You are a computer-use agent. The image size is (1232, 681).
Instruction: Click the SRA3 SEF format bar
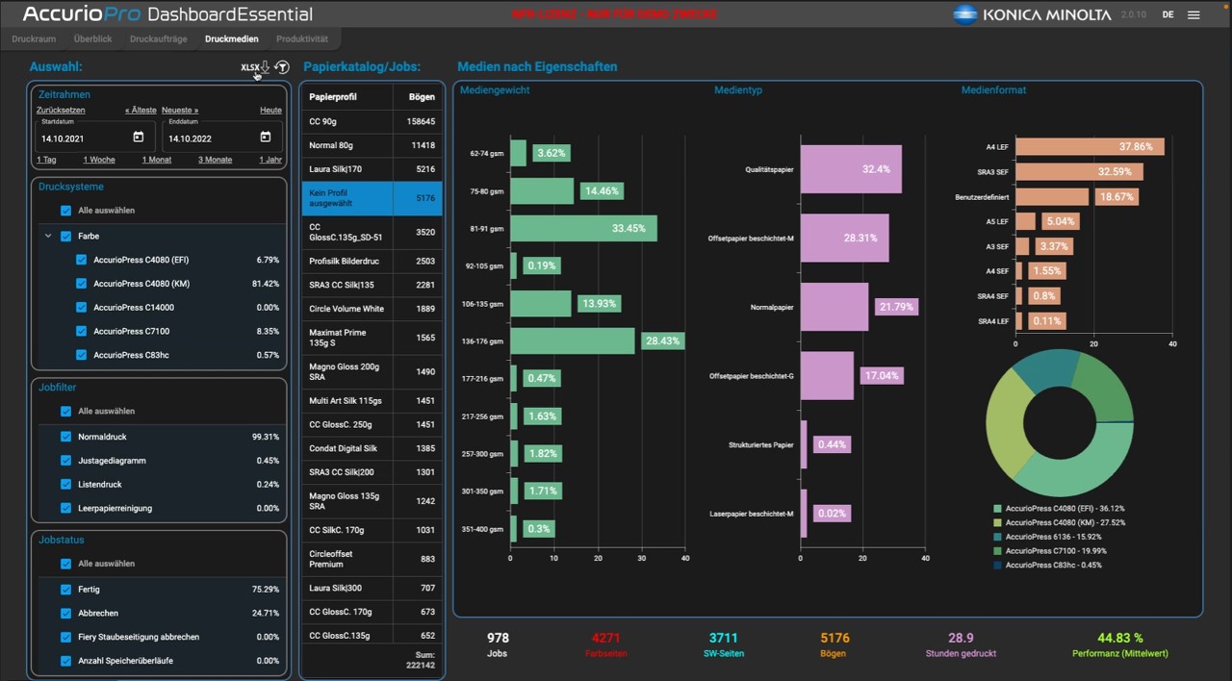point(1079,171)
